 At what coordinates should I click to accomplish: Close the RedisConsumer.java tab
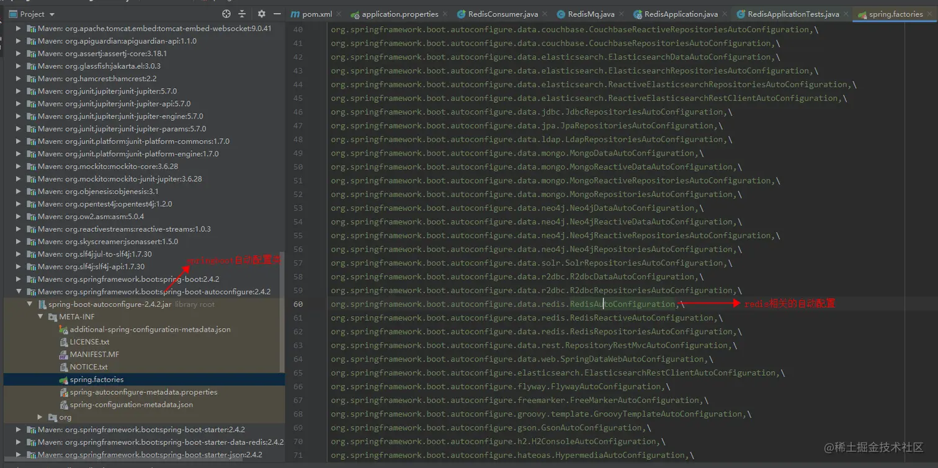(x=545, y=14)
